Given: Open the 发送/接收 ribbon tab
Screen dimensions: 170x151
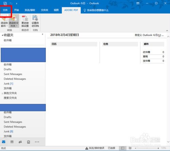Looking at the screenshot, I should [x=30, y=10].
